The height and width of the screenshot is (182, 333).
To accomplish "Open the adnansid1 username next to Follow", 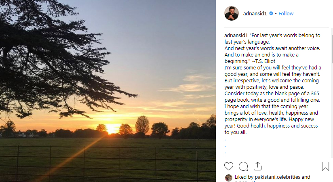I will (x=255, y=13).
